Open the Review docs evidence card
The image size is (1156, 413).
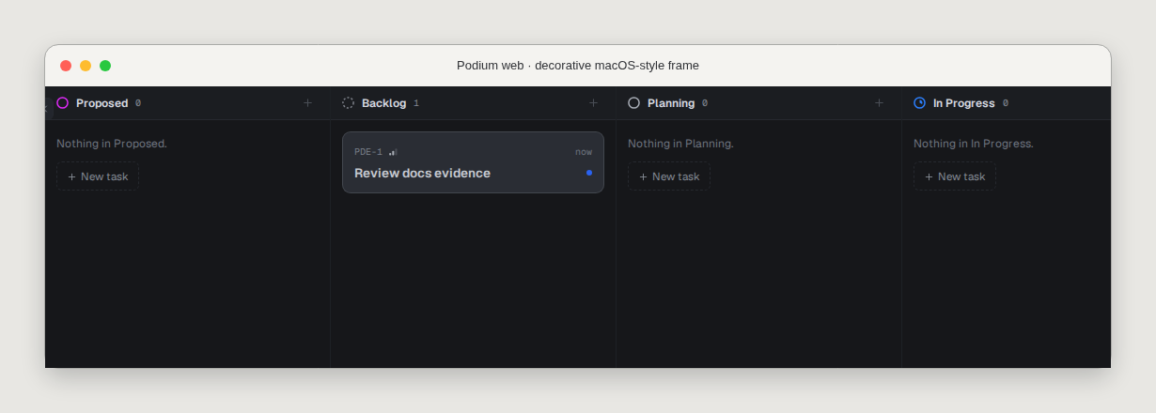point(473,162)
